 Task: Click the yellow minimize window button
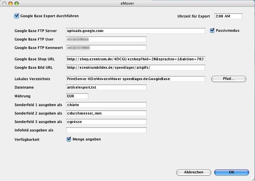11,3
